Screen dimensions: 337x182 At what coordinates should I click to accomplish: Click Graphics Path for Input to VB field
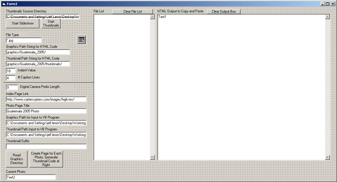[46, 123]
